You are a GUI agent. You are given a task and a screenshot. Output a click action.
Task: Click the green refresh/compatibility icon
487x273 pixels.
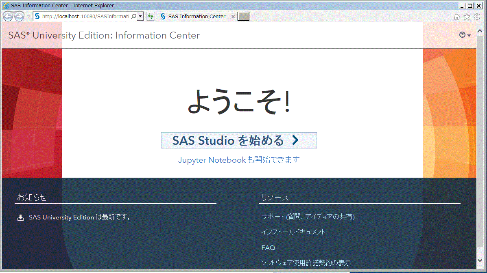[x=151, y=16]
